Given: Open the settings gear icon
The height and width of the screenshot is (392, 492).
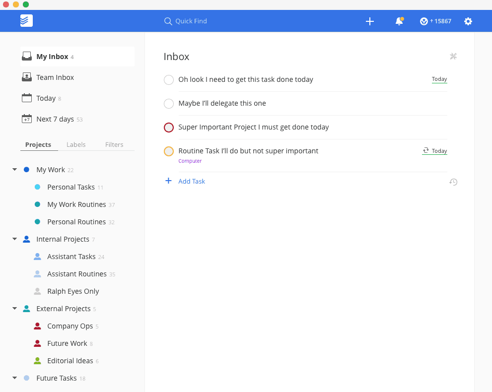Looking at the screenshot, I should [x=468, y=21].
